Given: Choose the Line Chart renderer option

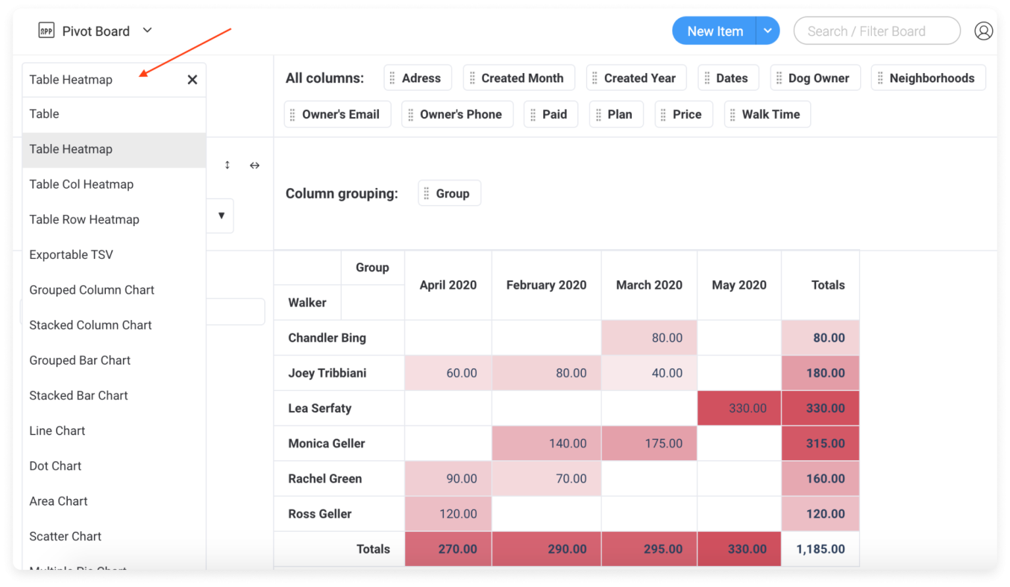Looking at the screenshot, I should pos(57,431).
